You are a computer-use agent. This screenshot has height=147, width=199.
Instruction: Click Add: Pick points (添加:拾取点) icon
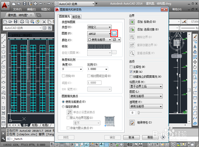132,22
